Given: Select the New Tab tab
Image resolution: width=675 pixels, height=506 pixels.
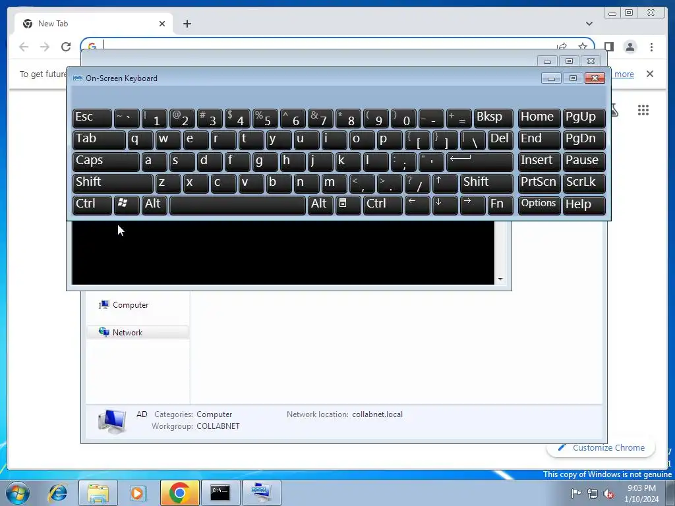Looking at the screenshot, I should pyautogui.click(x=94, y=24).
